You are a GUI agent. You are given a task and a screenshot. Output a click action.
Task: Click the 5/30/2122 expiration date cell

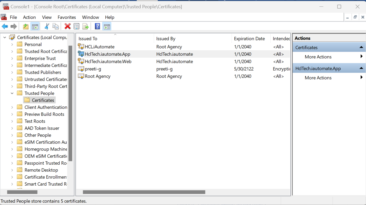(x=244, y=69)
